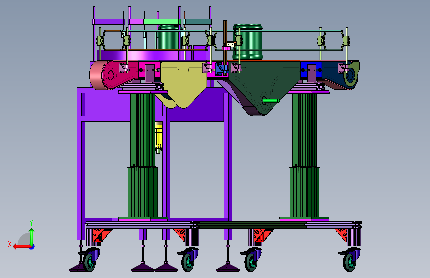
Task: Select the teal segment of the top rail
Action: tap(197, 22)
